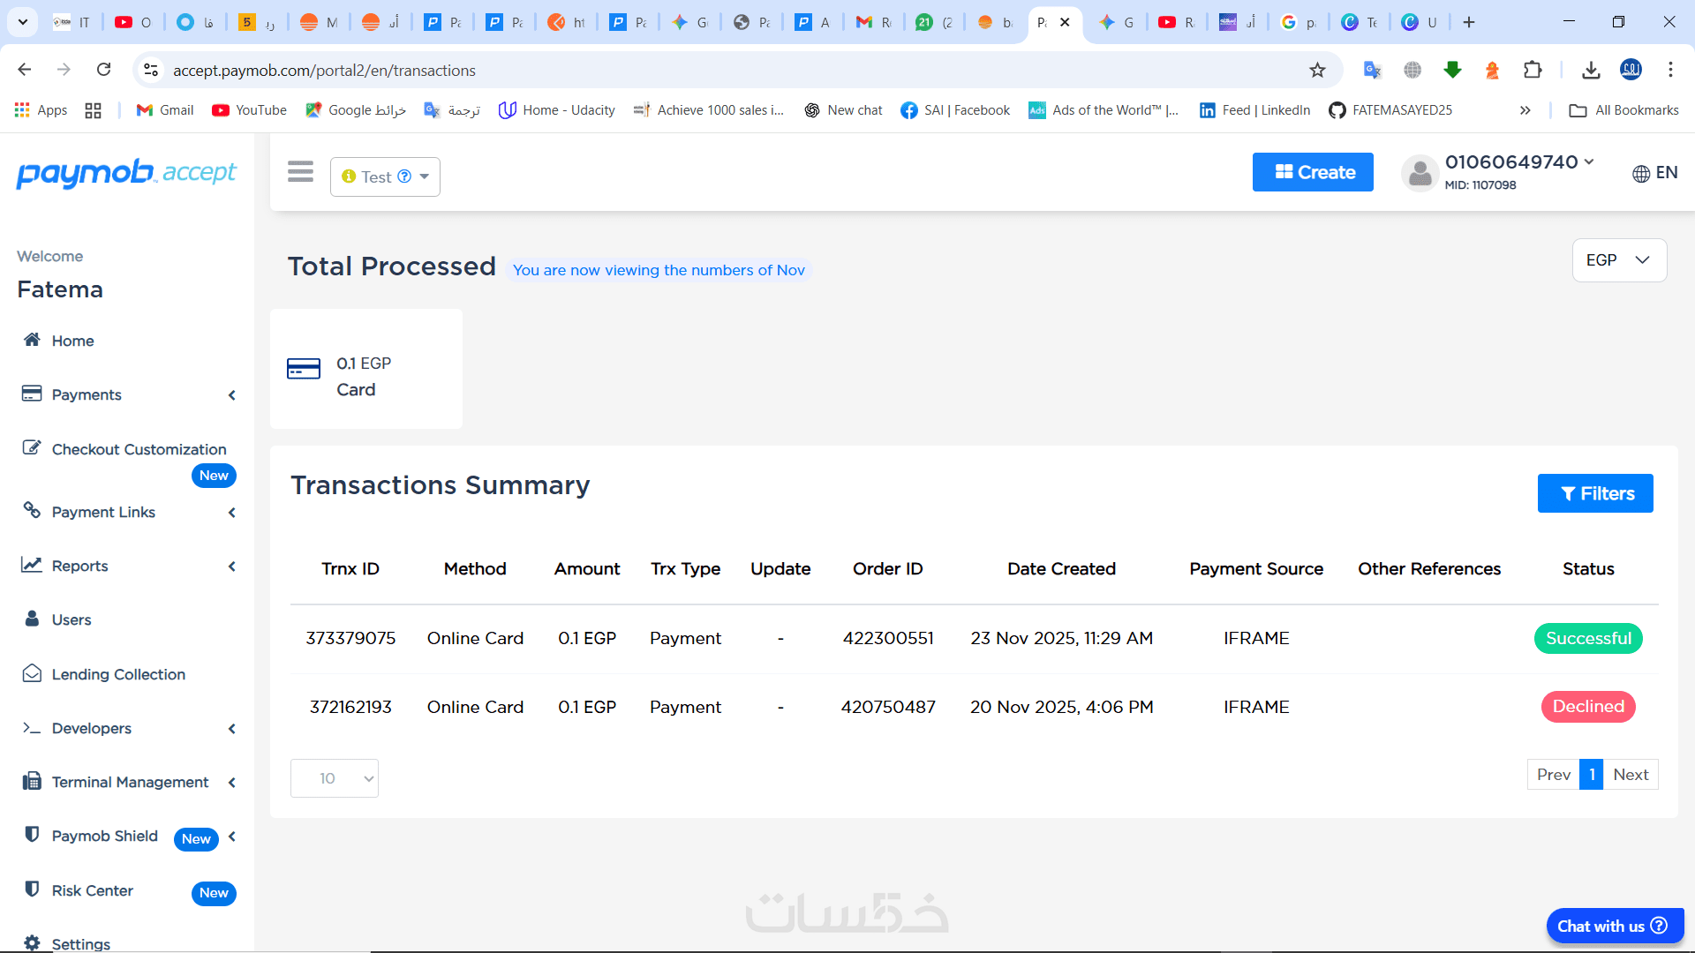This screenshot has width=1695, height=953.
Task: Click the Home sidebar icon
Action: (x=32, y=340)
